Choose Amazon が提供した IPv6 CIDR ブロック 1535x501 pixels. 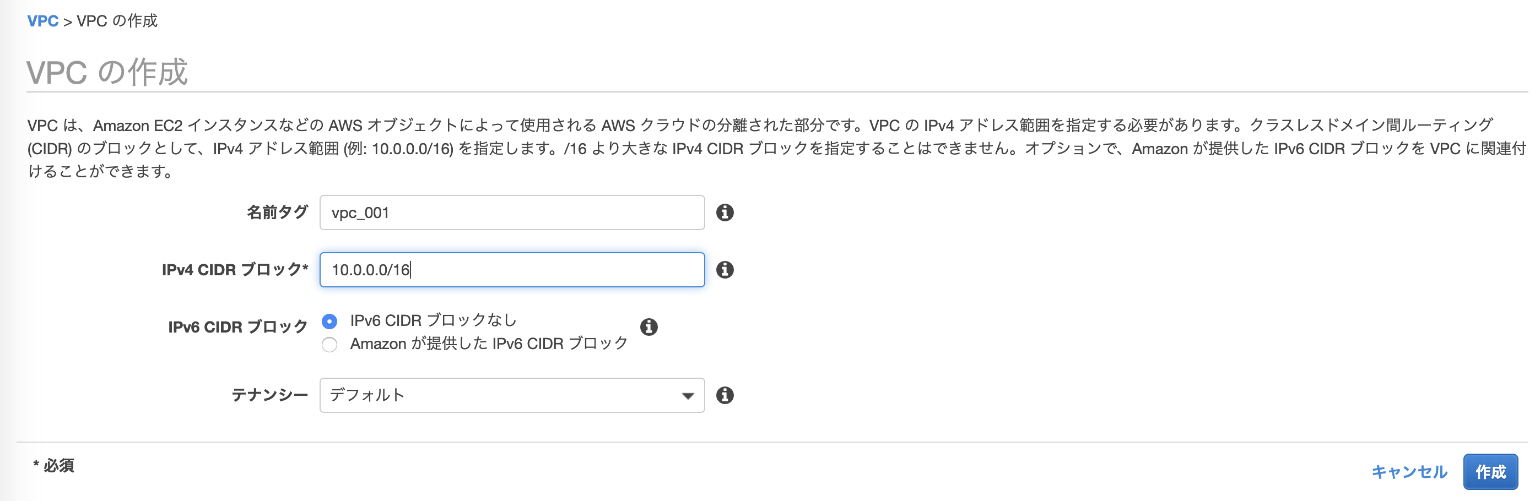(x=329, y=344)
